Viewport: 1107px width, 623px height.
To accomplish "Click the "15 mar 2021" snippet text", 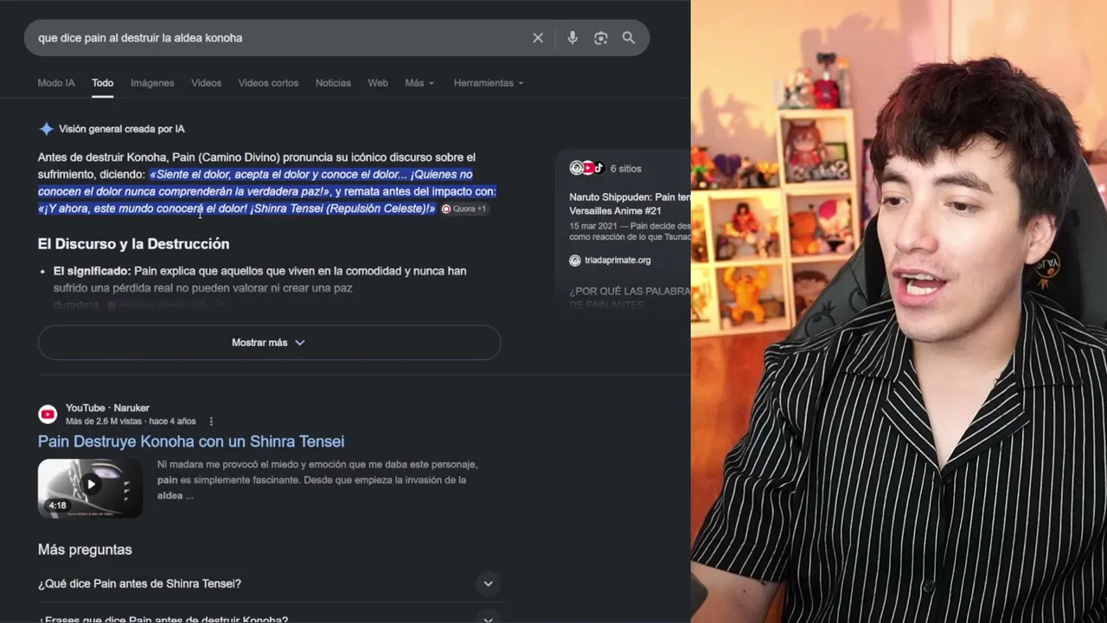I will pos(594,226).
